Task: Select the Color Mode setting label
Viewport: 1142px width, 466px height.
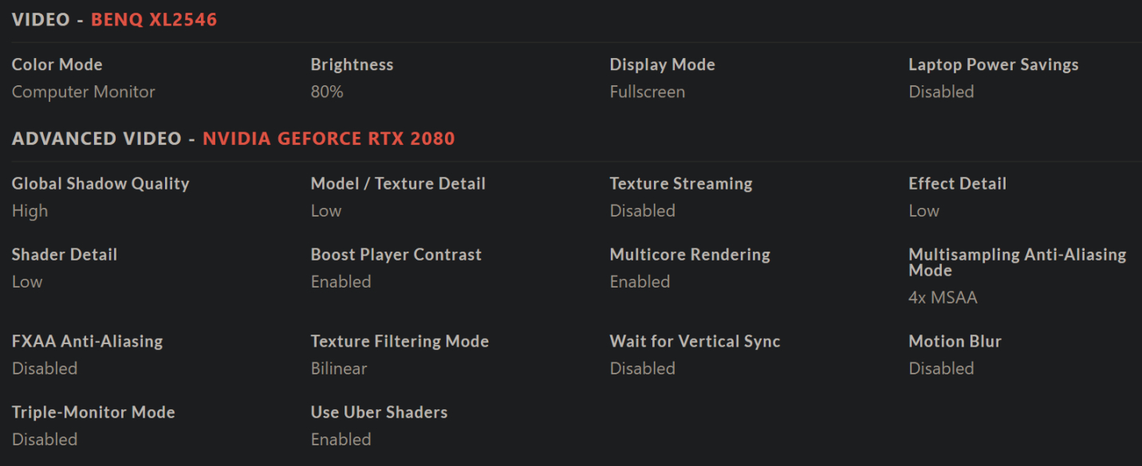Action: (x=57, y=65)
